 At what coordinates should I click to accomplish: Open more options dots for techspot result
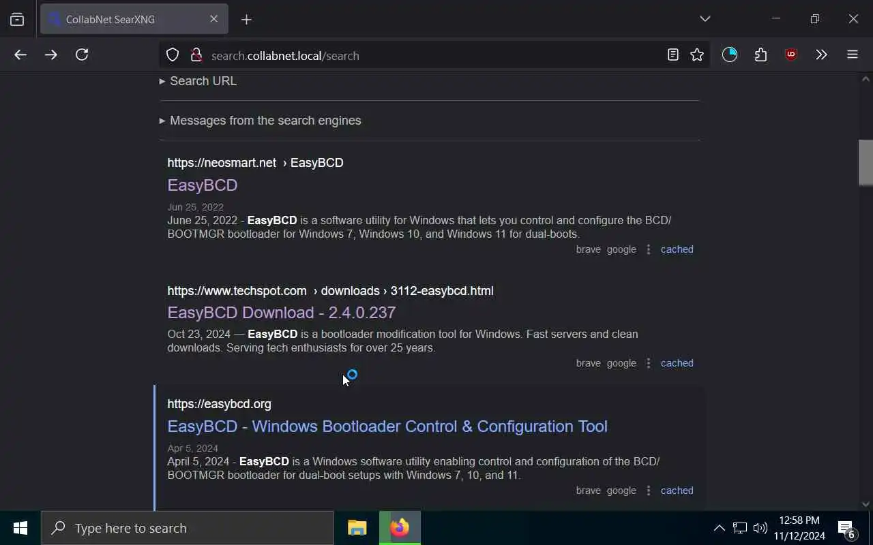649,363
